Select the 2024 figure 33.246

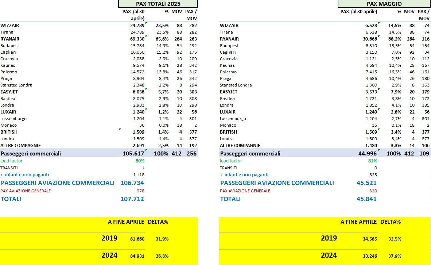click(x=370, y=256)
